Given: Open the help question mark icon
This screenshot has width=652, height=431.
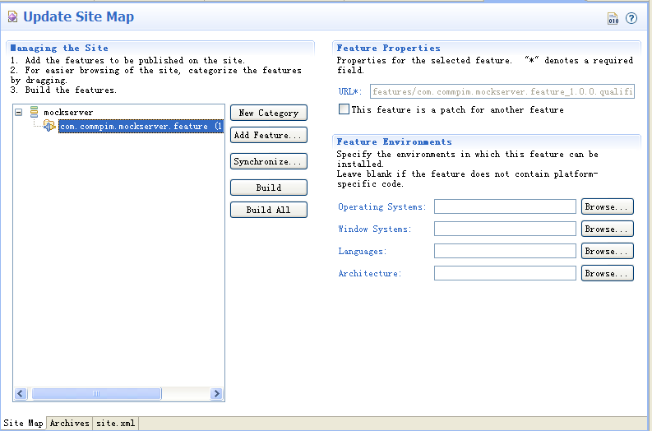Looking at the screenshot, I should 631,18.
